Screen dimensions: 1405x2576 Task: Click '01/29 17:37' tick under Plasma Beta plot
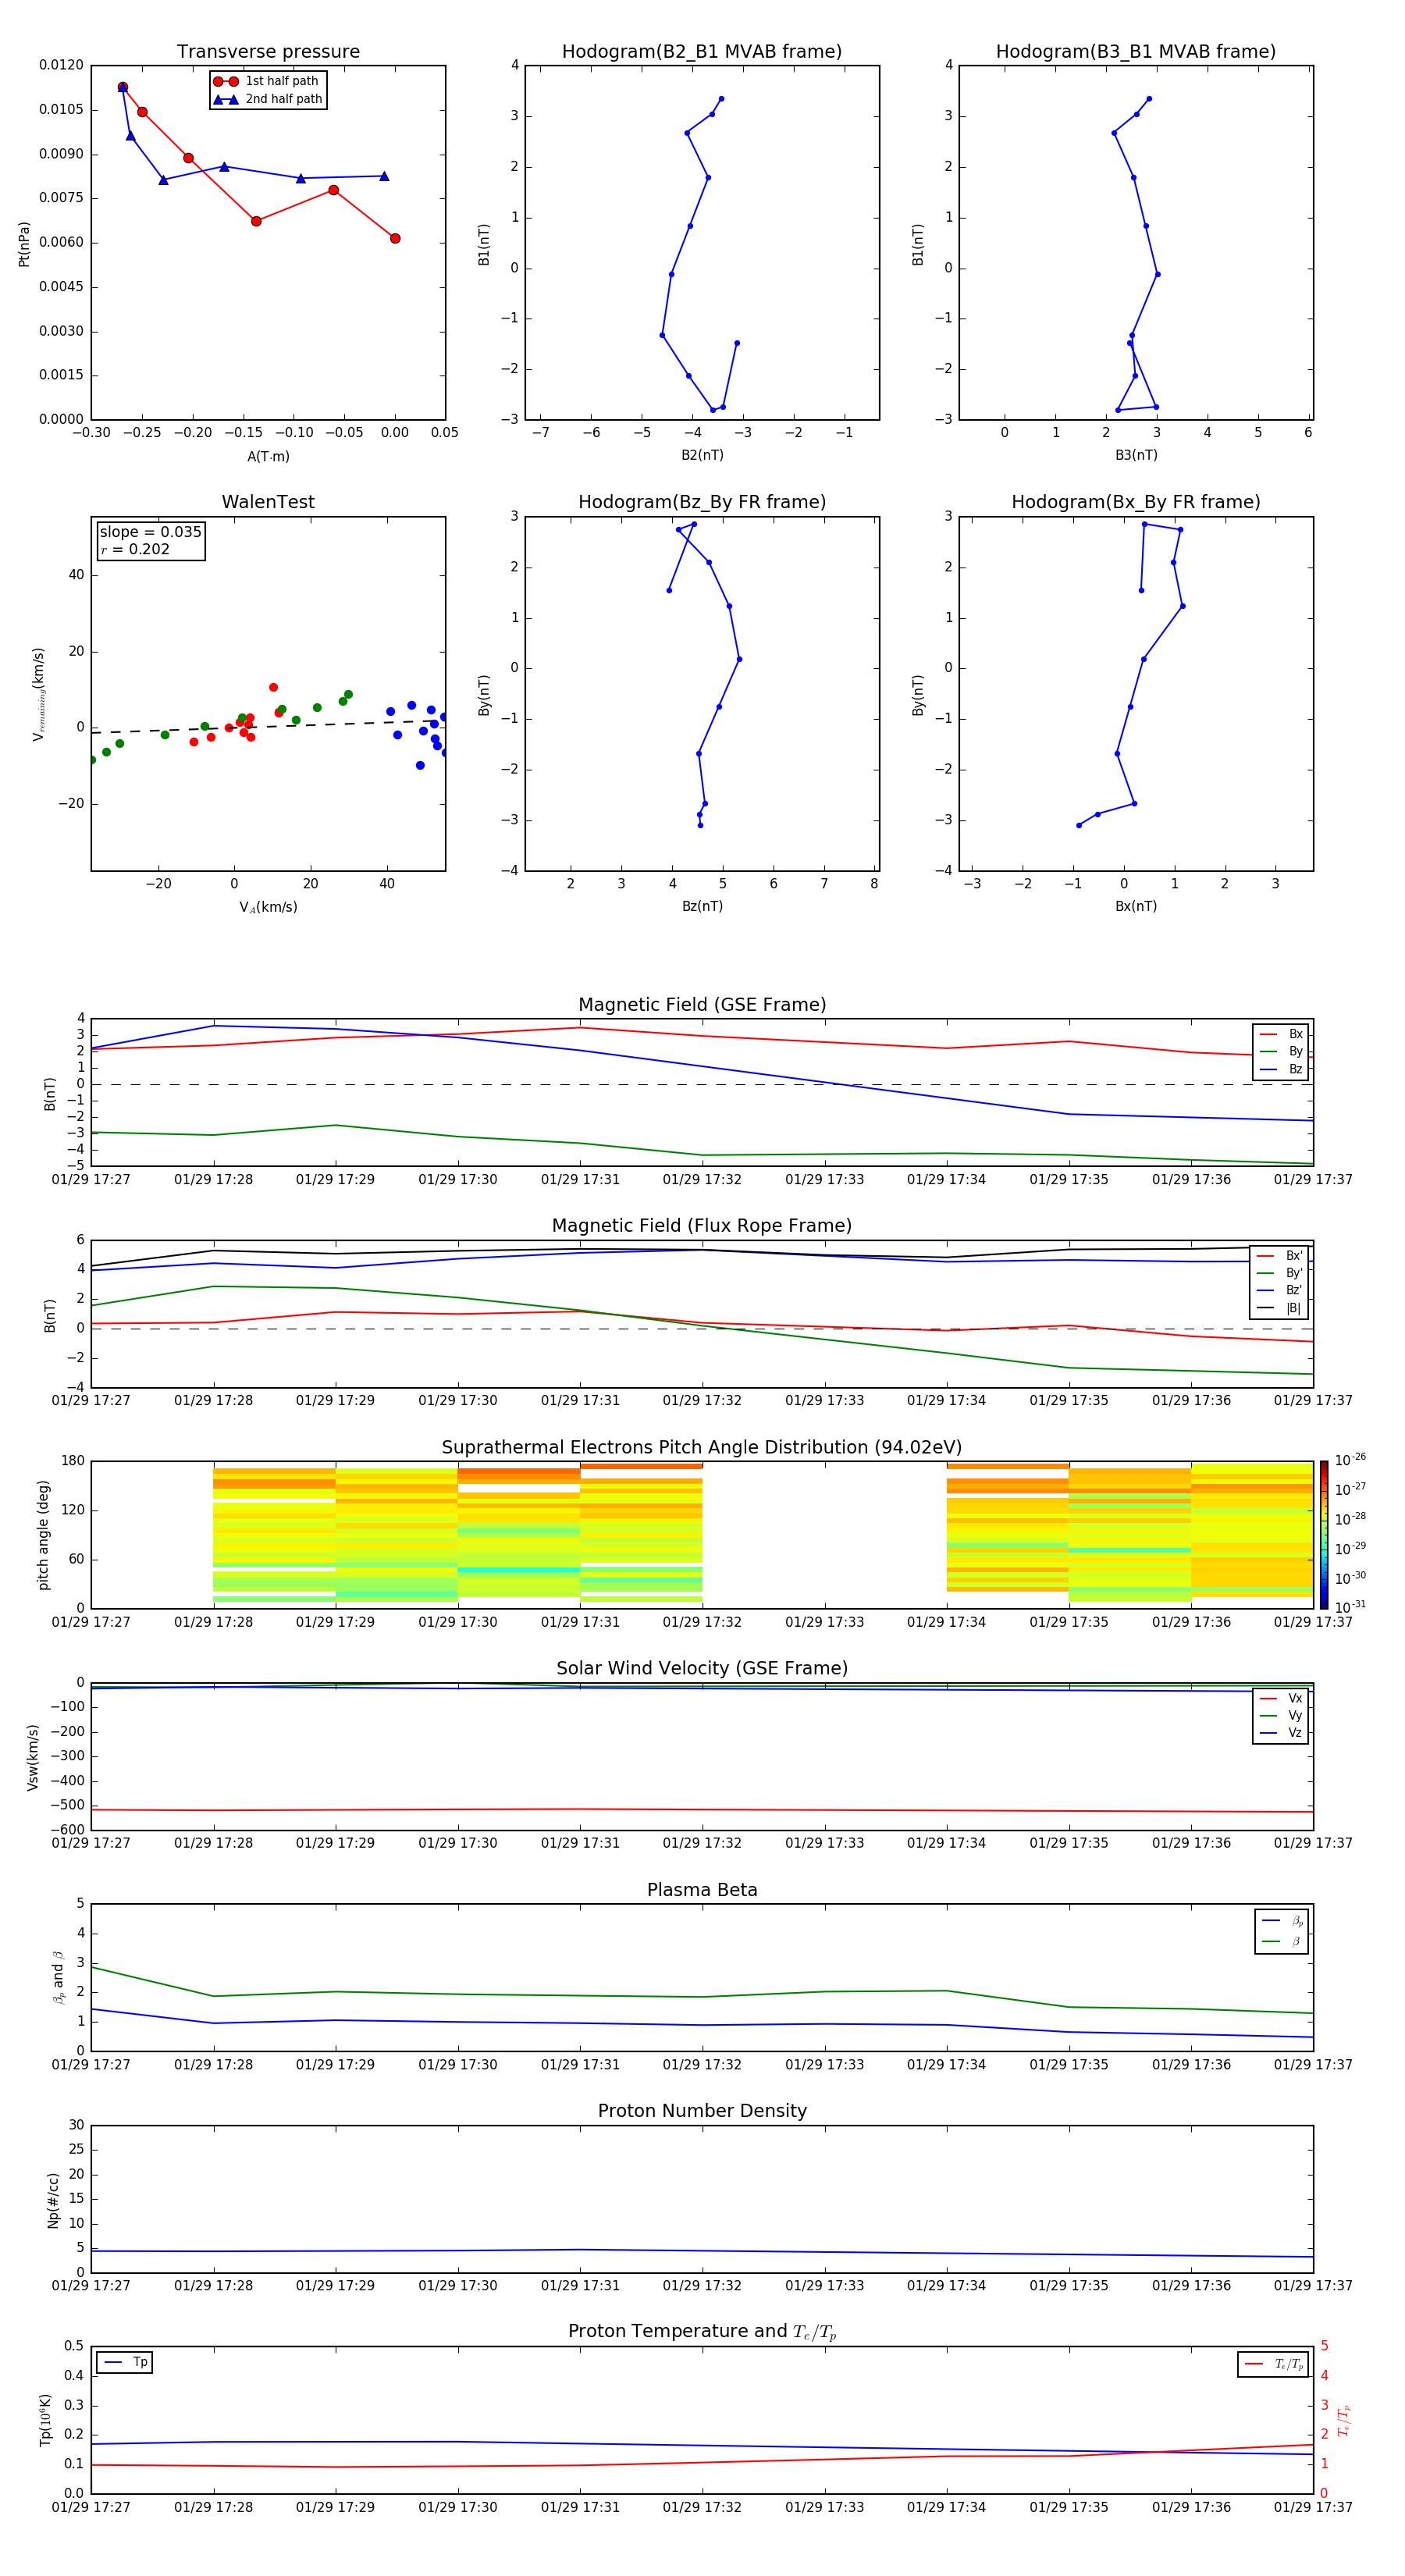[x=1313, y=2065]
